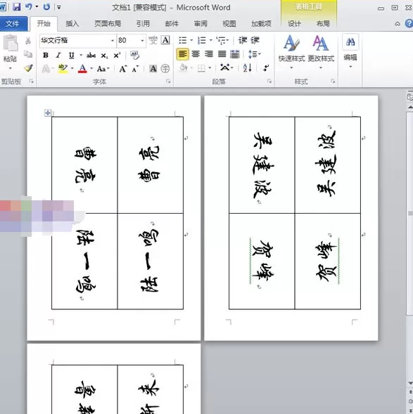Viewport: 413px width, 414px height.
Task: Click the decrease indent icon
Action: pyautogui.click(x=243, y=40)
